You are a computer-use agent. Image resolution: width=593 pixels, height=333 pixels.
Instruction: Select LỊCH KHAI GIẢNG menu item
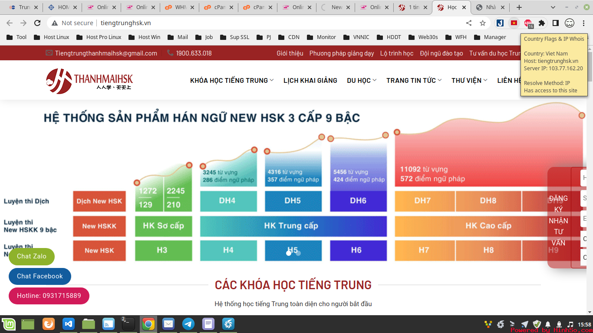click(x=310, y=80)
